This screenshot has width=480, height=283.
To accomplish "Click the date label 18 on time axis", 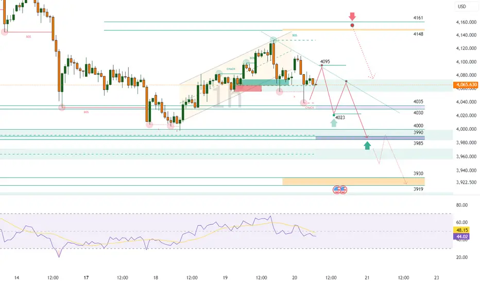I will [x=156, y=278].
